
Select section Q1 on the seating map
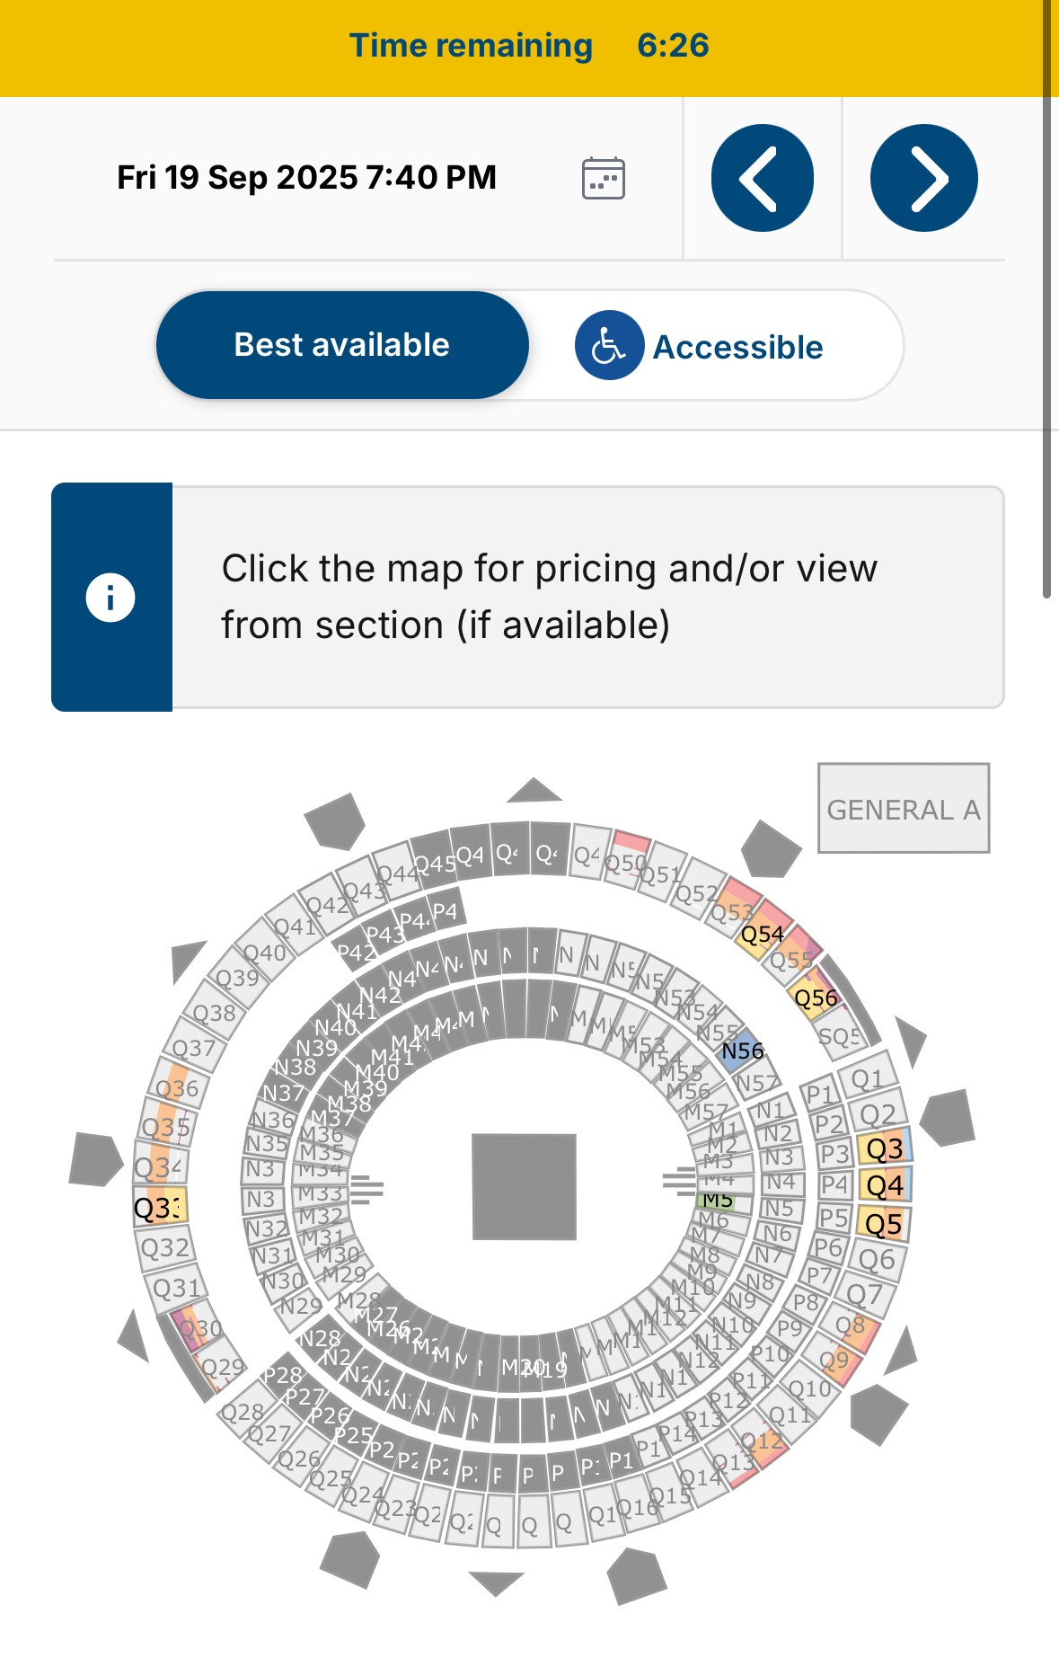click(x=867, y=1078)
